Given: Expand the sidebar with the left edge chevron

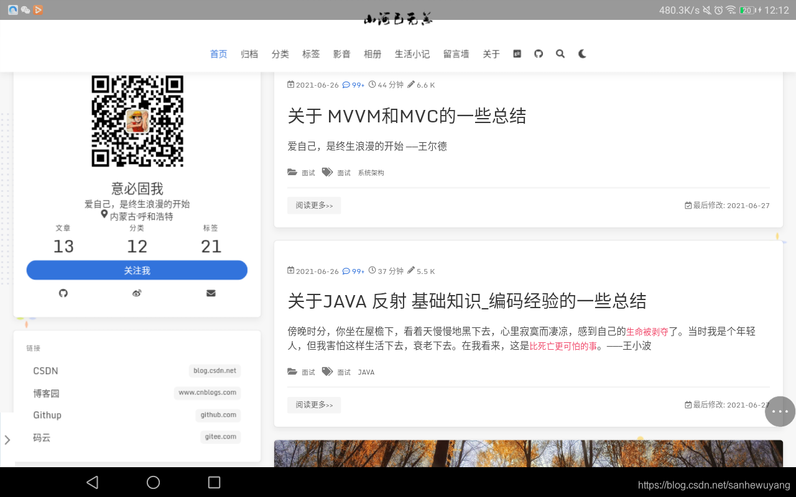Looking at the screenshot, I should coord(7,439).
